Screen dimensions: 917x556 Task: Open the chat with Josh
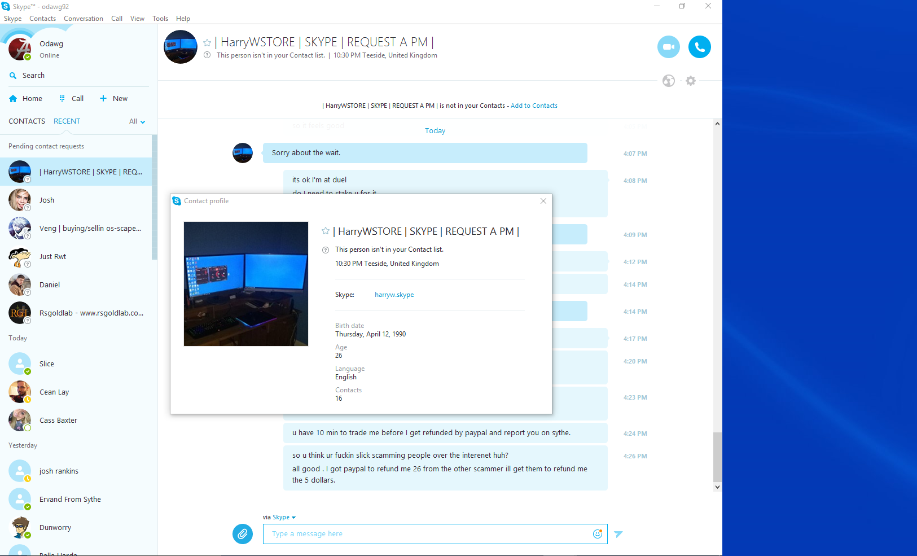[x=76, y=200]
